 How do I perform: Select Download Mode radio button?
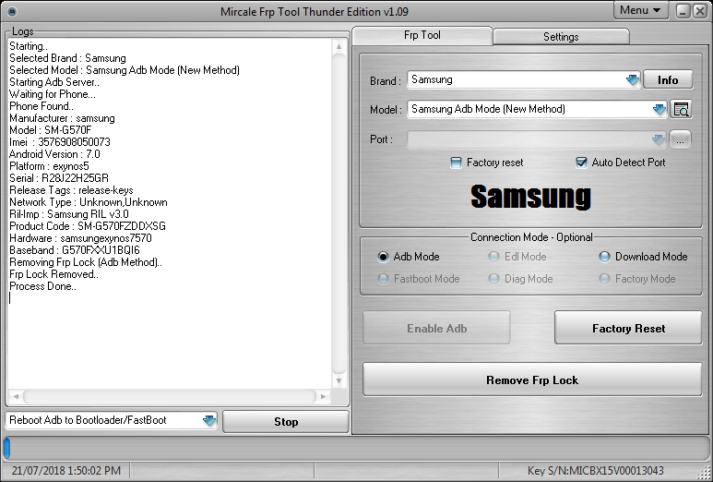(604, 257)
